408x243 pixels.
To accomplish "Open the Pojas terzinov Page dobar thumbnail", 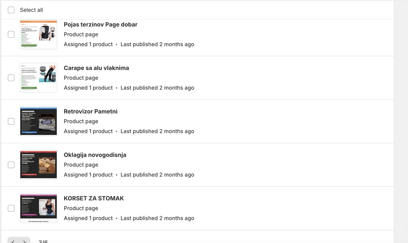I will tap(39, 34).
